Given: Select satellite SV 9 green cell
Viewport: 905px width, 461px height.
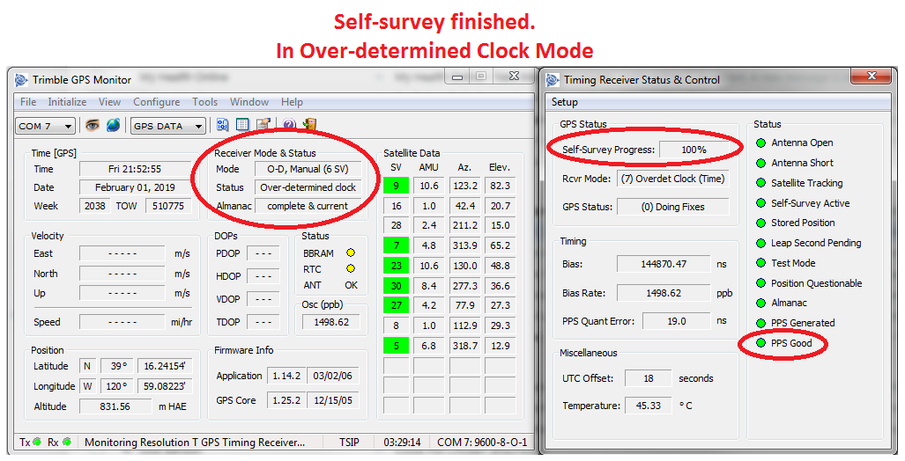Looking at the screenshot, I should point(396,186).
